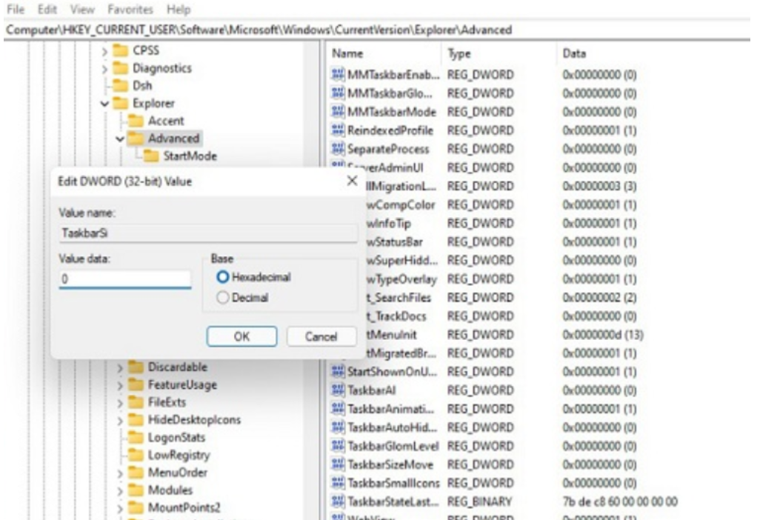777x520 pixels.
Task: Click the TaskbarSmallIcons value icon
Action: coord(339,482)
